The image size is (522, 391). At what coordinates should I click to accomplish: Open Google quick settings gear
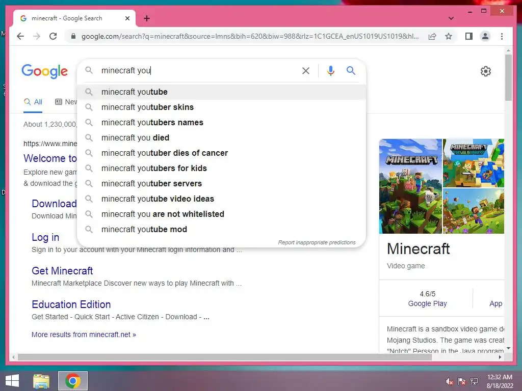(x=486, y=71)
